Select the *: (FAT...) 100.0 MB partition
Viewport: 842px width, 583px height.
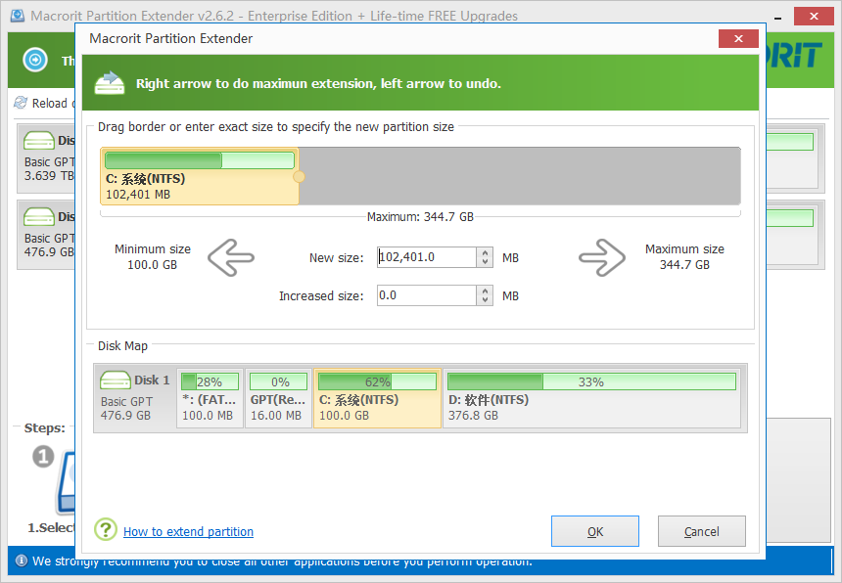[x=210, y=398]
